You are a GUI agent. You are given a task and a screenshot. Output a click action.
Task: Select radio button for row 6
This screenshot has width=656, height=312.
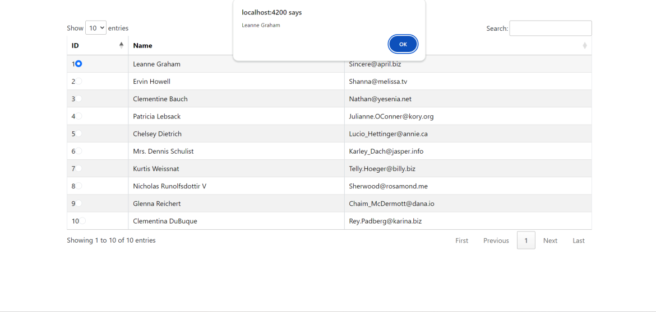78,151
